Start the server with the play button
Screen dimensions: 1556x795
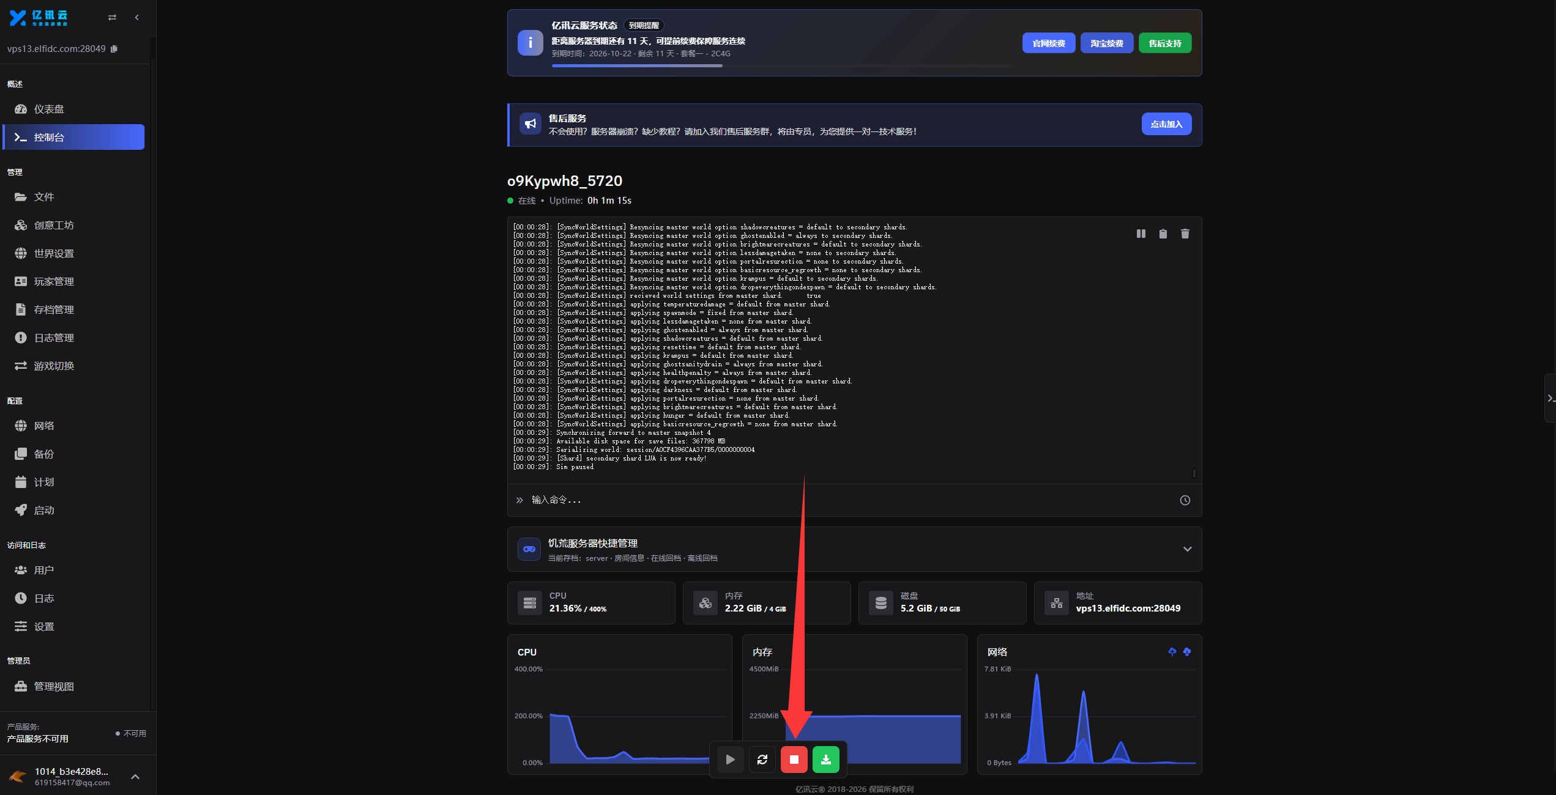(730, 760)
